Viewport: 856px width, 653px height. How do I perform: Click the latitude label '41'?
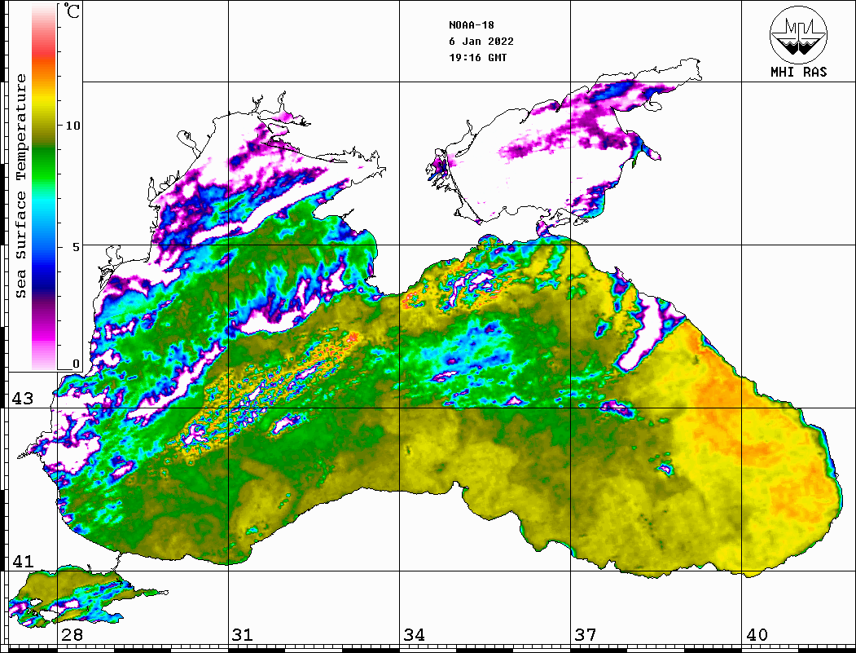click(x=22, y=561)
